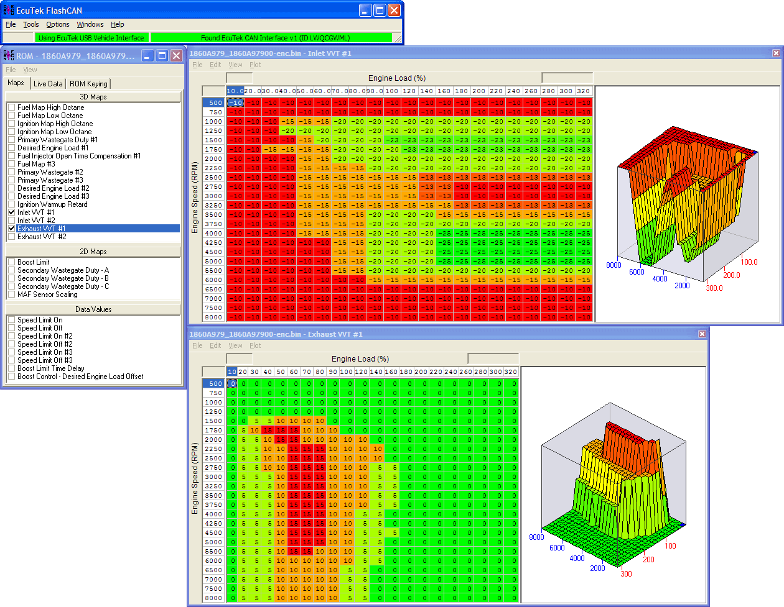
Task: Open the Edit menu in Inlet VVT window
Action: (x=215, y=65)
